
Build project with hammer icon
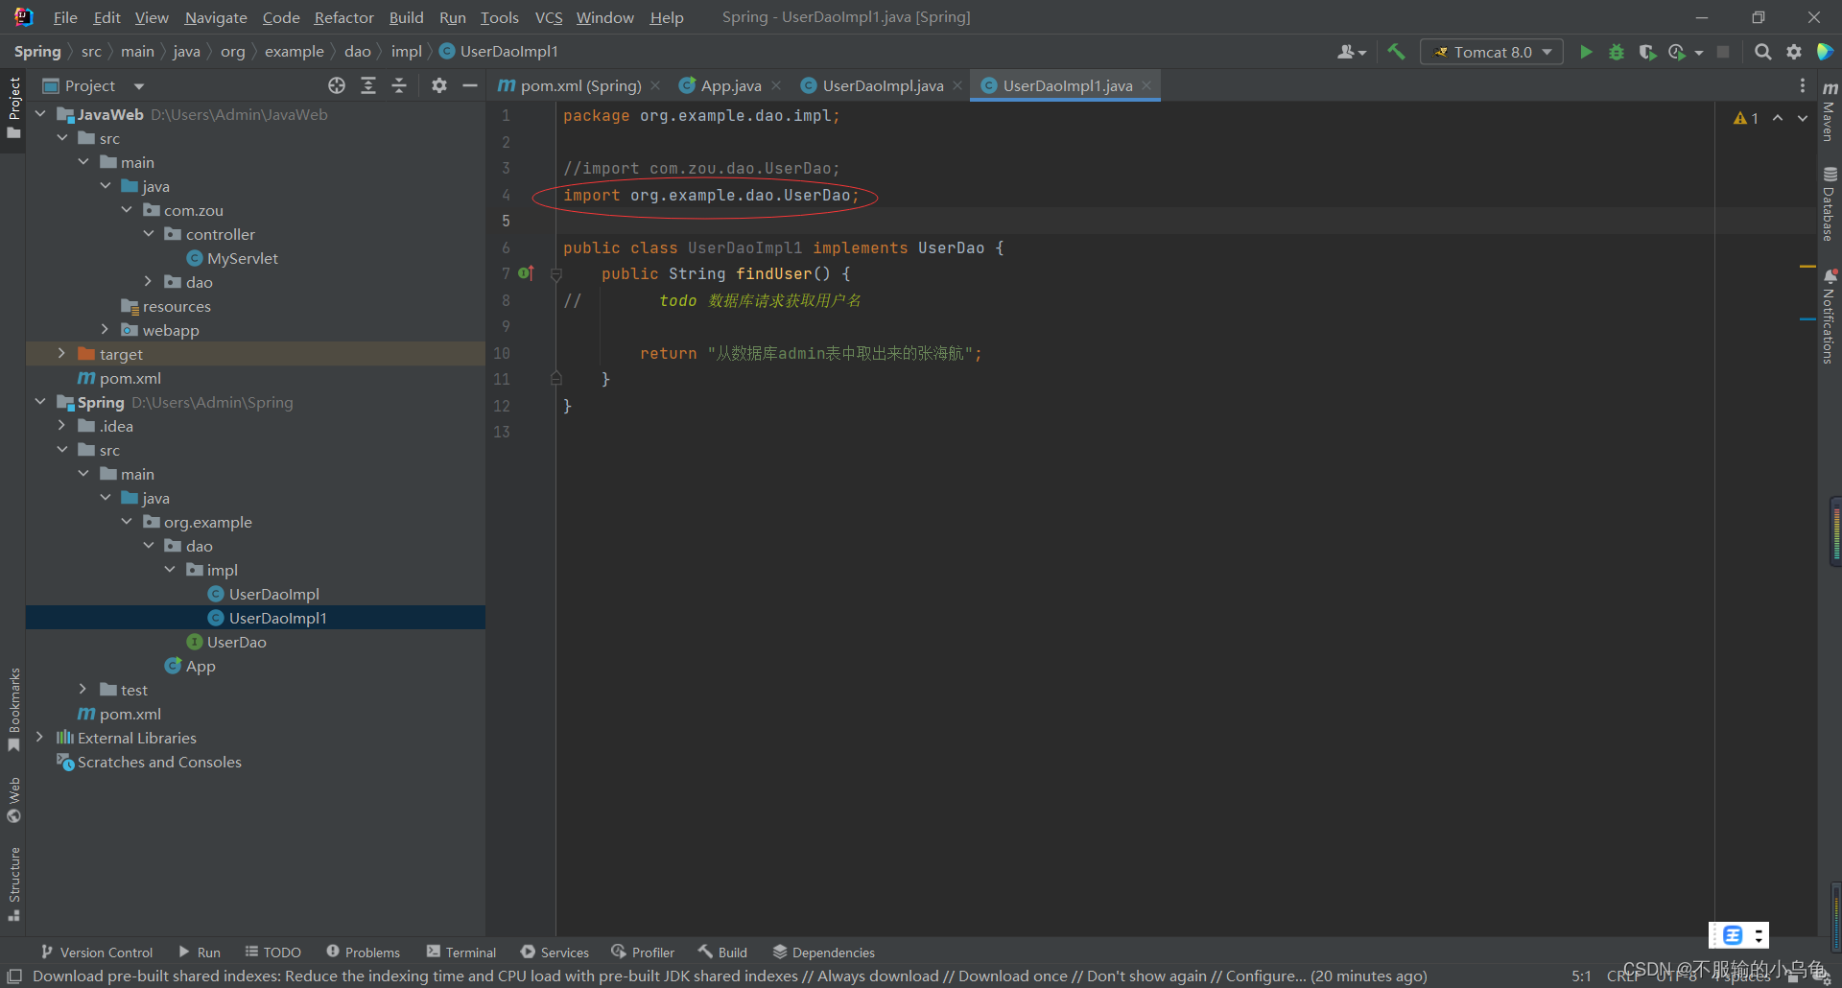(1396, 52)
